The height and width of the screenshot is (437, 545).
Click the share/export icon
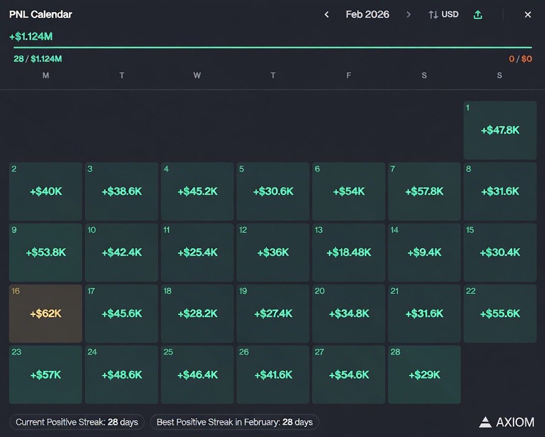[x=478, y=14]
